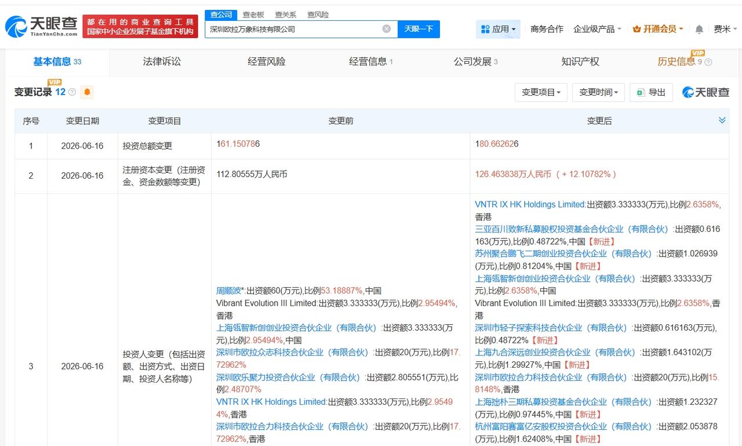Viewport: 742px width, 446px height.
Task: Clear the search box text
Action: point(387,29)
